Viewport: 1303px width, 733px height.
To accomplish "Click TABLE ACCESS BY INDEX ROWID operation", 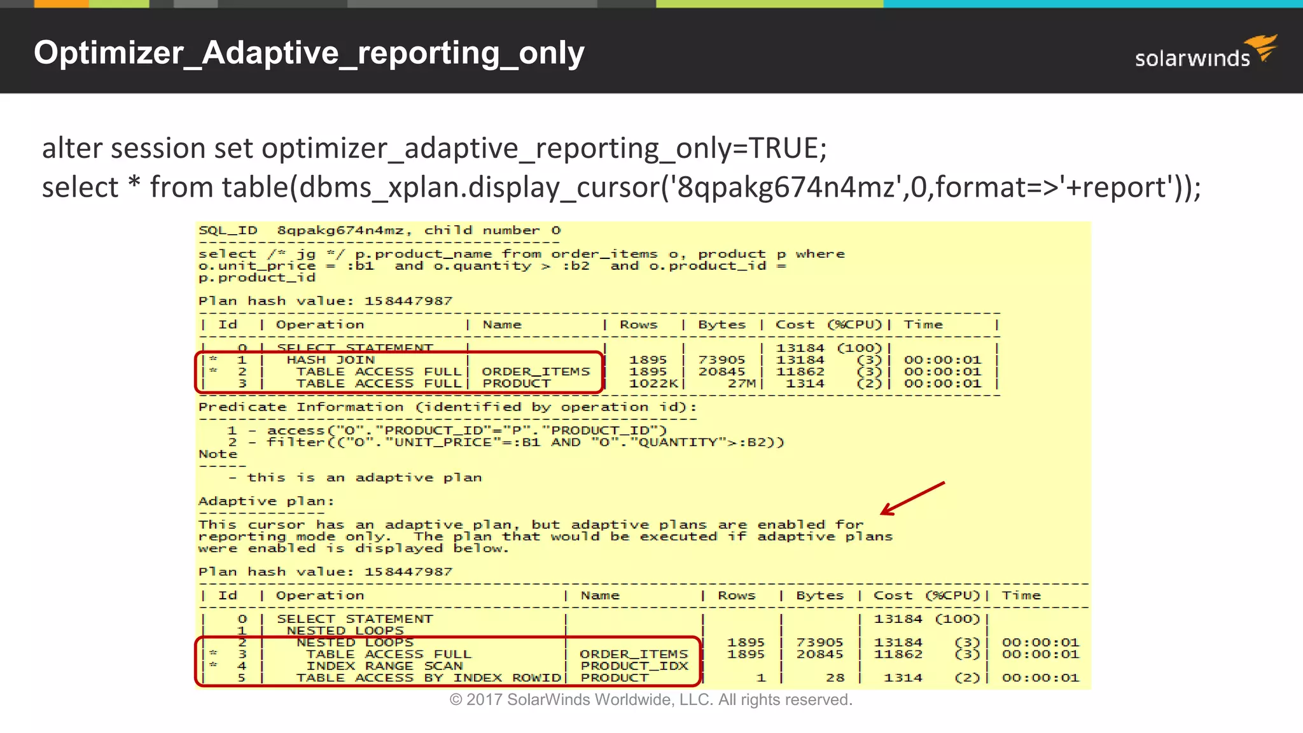I will coord(428,678).
